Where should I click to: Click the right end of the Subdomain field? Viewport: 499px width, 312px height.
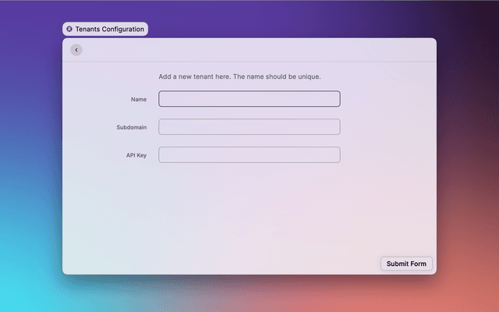(x=334, y=127)
